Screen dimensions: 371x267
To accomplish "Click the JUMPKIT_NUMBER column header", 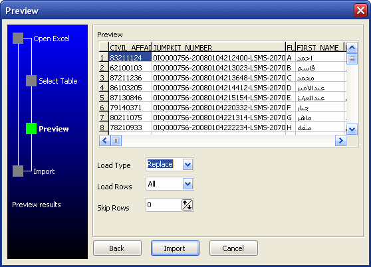I will pyautogui.click(x=219, y=47).
